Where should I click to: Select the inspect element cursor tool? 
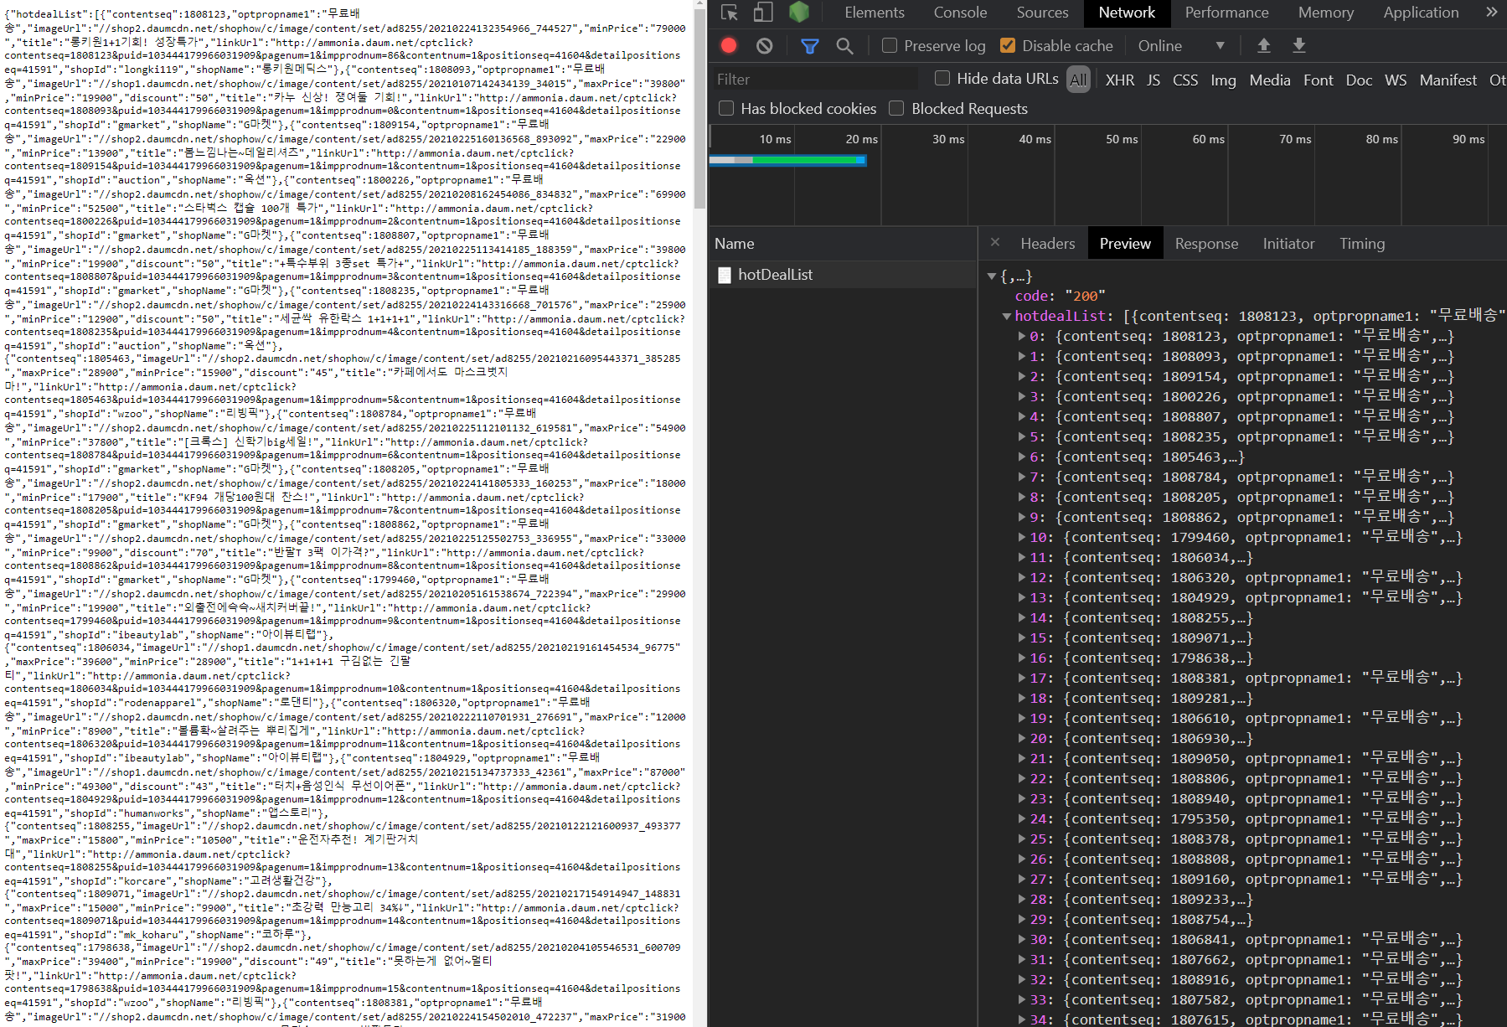(728, 13)
